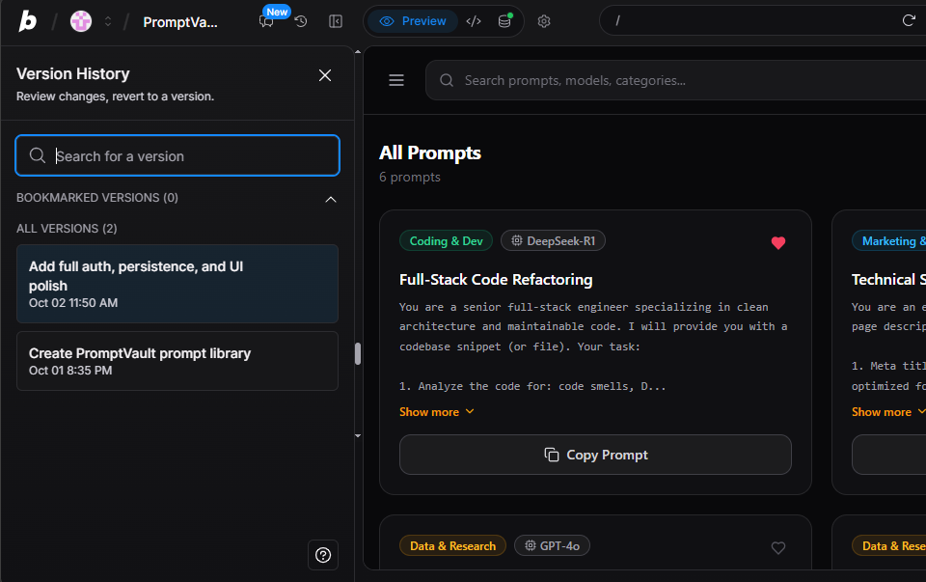Toggle the version history clock icon
Screen dimensions: 926x582
pos(301,21)
